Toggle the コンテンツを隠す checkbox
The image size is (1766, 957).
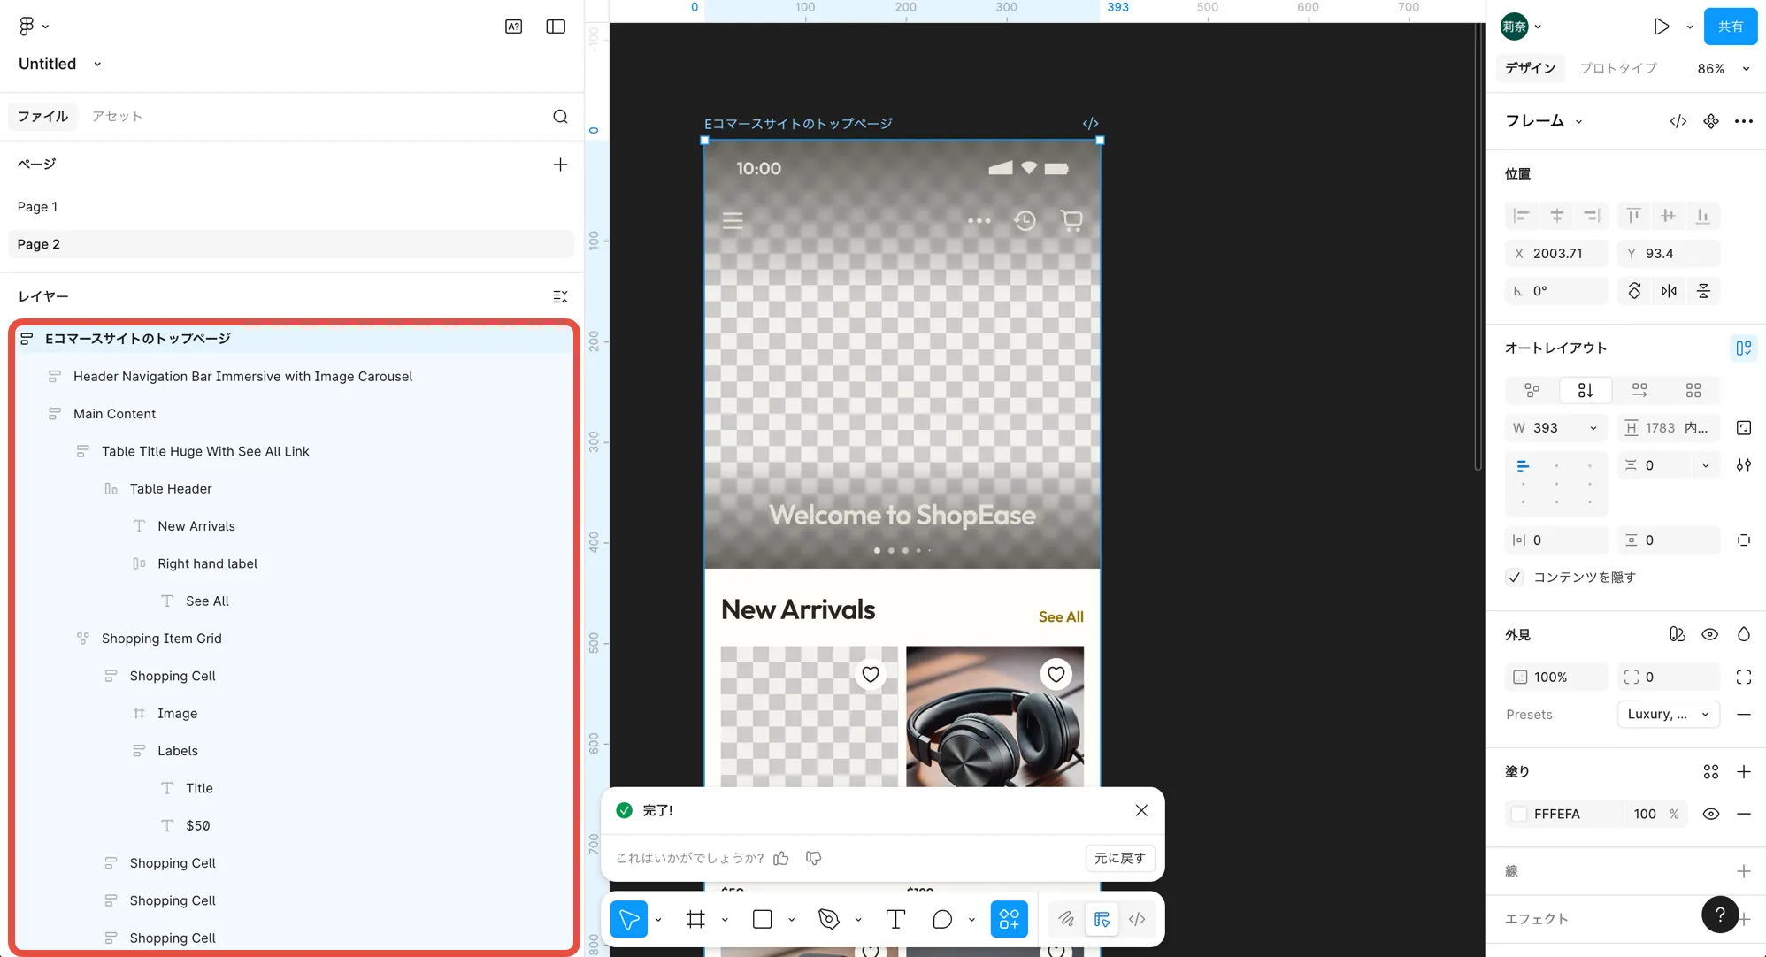(x=1515, y=578)
